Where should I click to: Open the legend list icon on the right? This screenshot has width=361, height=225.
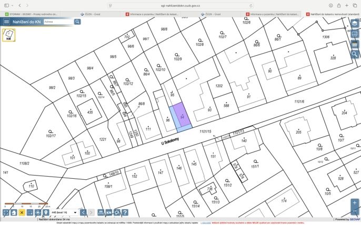pyautogui.click(x=355, y=44)
